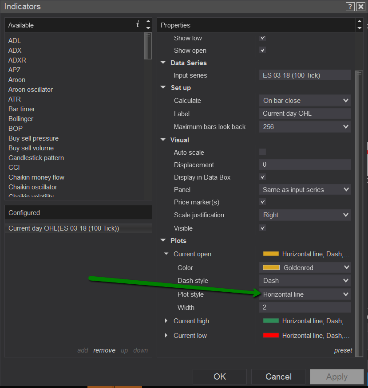The width and height of the screenshot is (368, 388).
Task: Select CCI indicator
Action: click(x=14, y=168)
